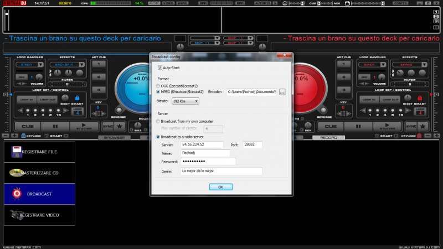The width and height of the screenshot is (443, 249).
Task: Trigger stutter play on right deck
Action: (x=387, y=127)
